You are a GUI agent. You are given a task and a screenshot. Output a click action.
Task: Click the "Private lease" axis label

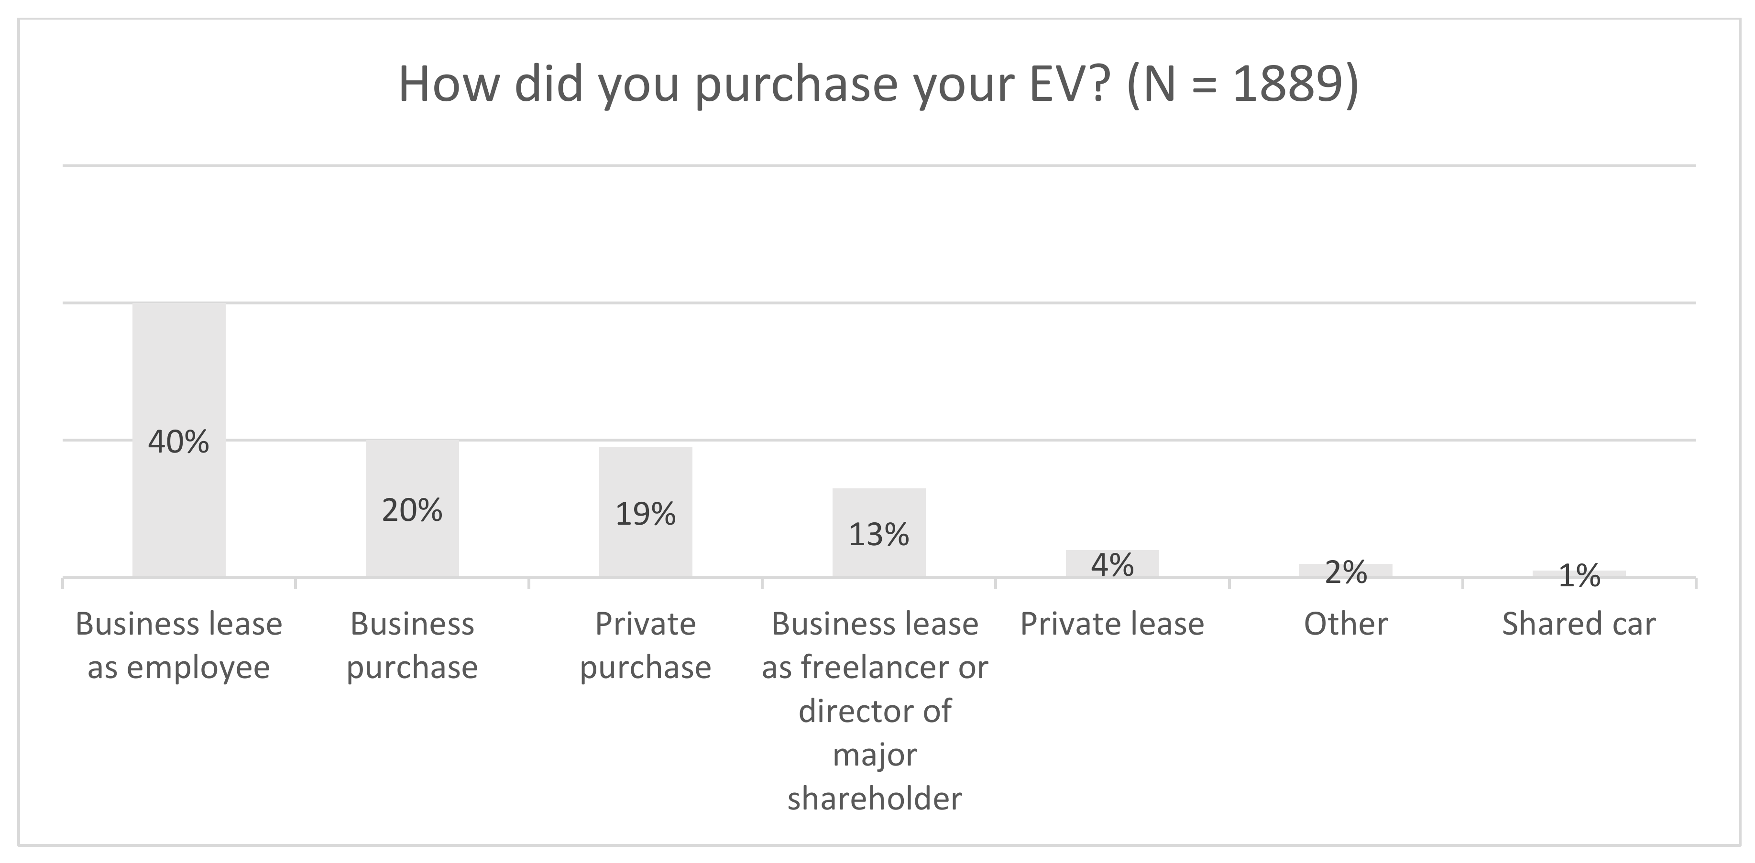point(1112,624)
